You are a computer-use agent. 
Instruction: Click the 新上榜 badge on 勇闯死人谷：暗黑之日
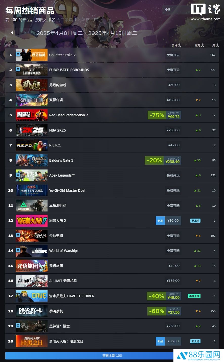coord(195,341)
